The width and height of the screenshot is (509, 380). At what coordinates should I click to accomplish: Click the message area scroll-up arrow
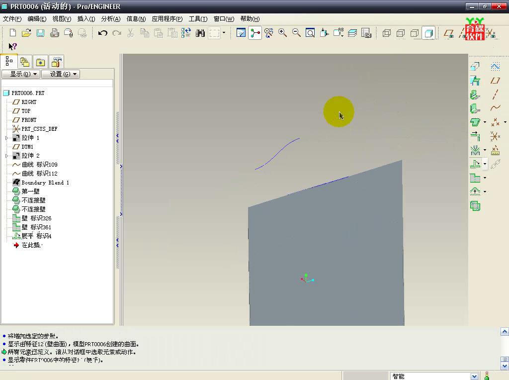505,332
